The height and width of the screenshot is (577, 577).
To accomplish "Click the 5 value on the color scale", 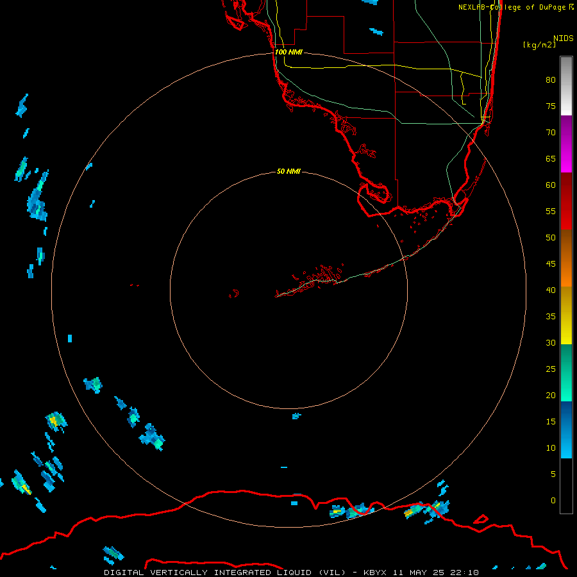I will 553,474.
